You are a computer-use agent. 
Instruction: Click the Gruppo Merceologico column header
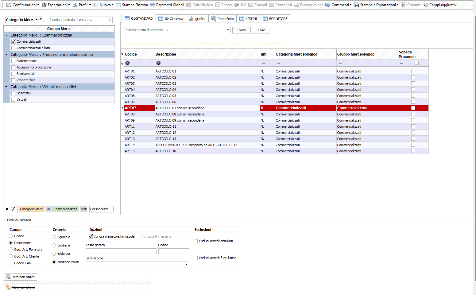click(367, 54)
